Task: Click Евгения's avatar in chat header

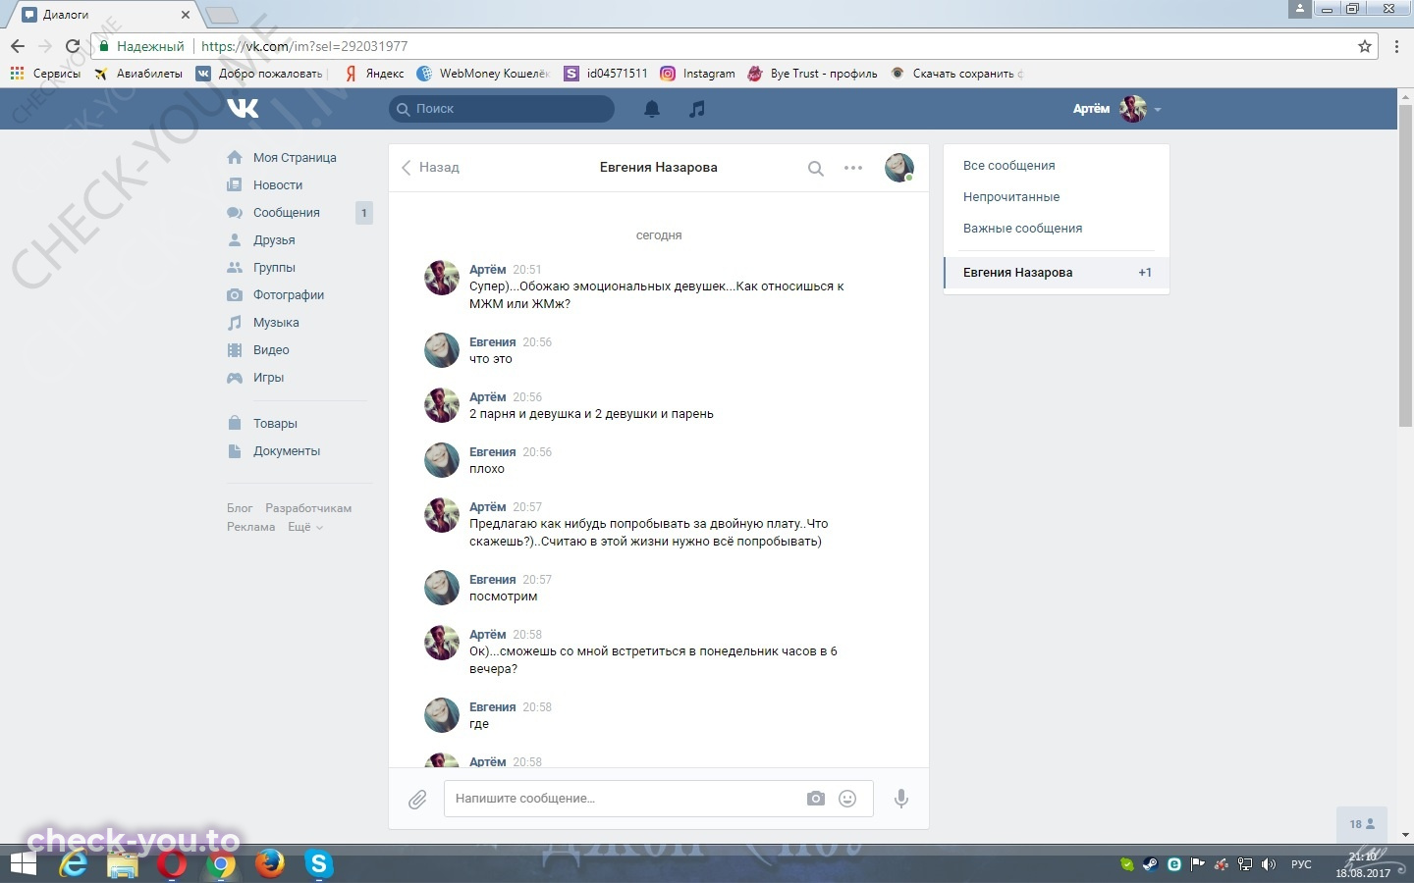Action: pyautogui.click(x=899, y=168)
